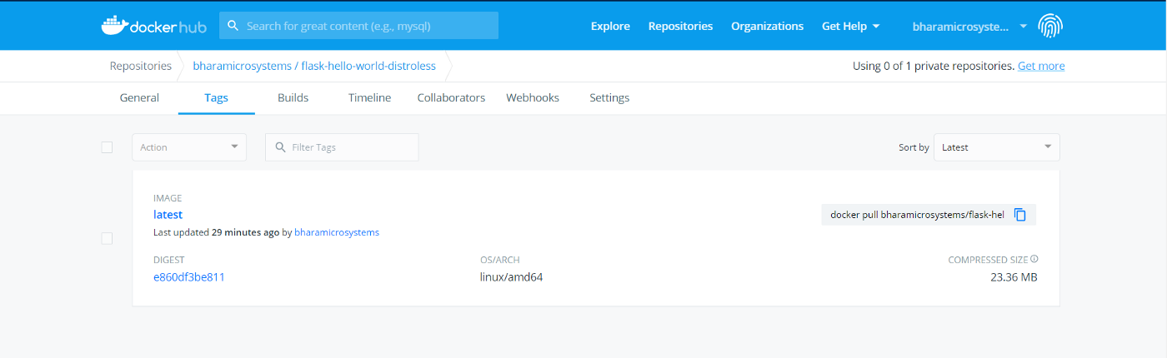The height and width of the screenshot is (358, 1167).
Task: Open the Action dropdown
Action: click(189, 147)
